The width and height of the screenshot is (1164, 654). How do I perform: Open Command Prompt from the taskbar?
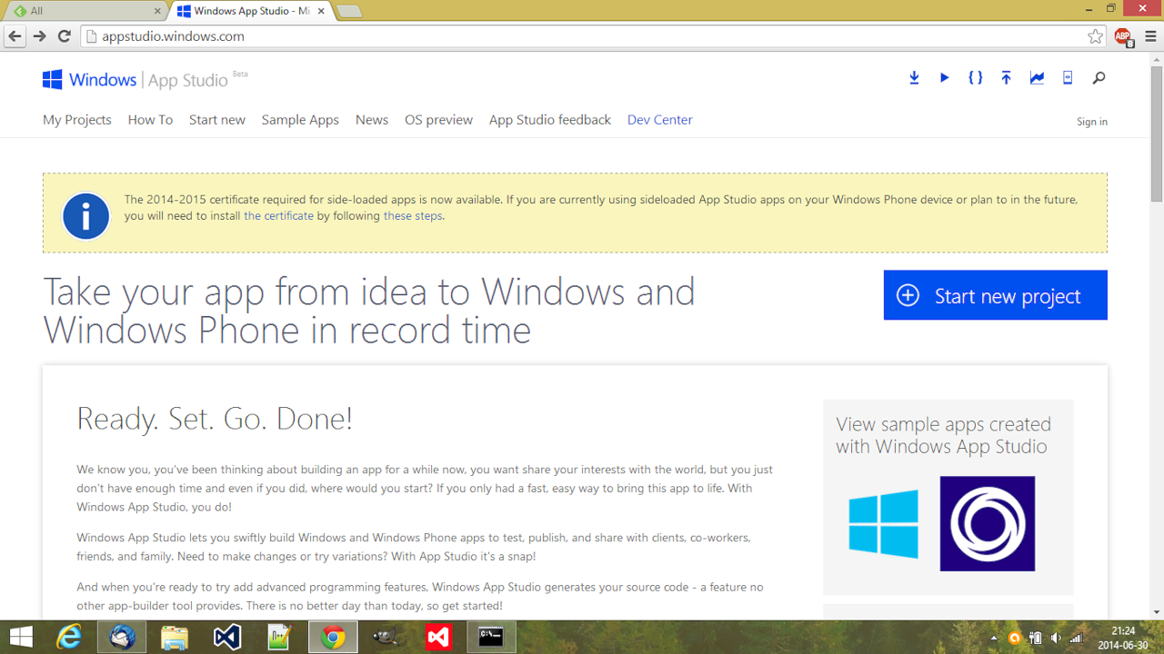491,637
